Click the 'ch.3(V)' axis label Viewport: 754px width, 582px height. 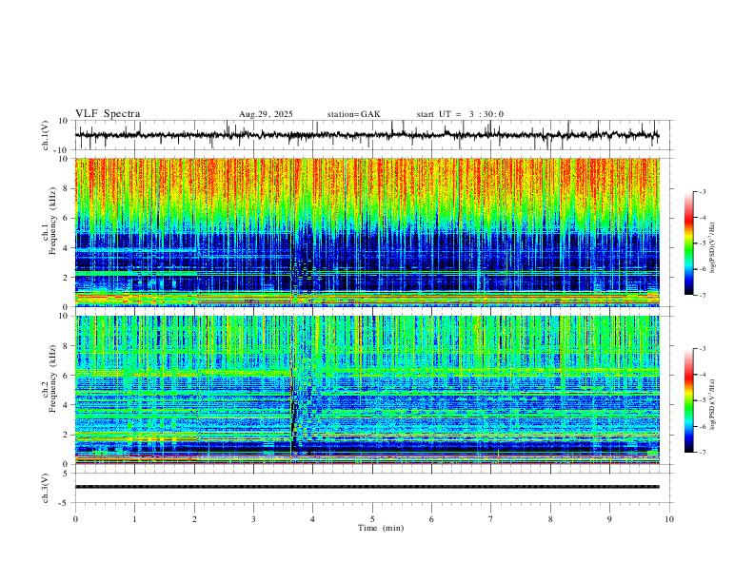(x=46, y=488)
